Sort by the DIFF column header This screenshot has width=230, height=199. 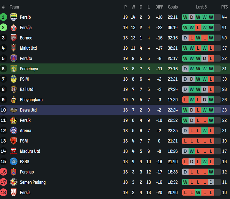pyautogui.click(x=159, y=7)
